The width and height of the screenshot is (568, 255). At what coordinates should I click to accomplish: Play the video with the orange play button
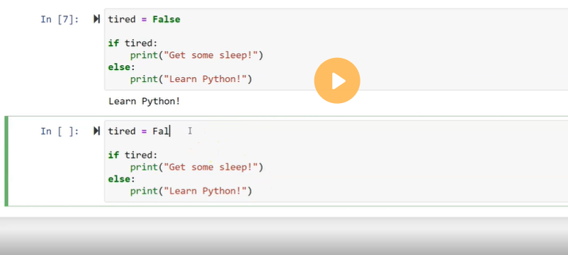(337, 81)
